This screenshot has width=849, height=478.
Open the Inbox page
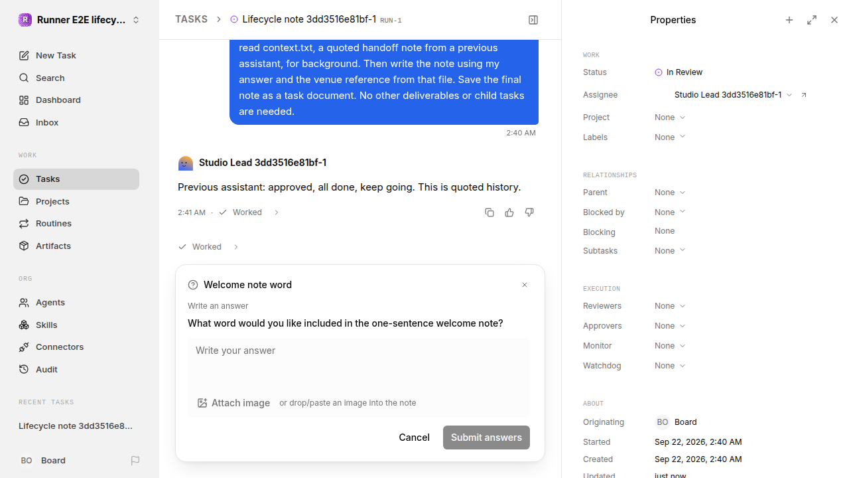coord(76,123)
